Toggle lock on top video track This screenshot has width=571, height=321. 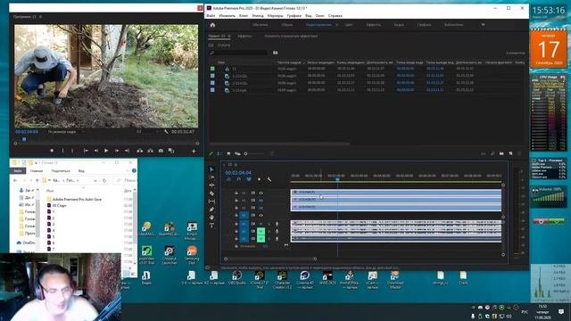[236, 193]
